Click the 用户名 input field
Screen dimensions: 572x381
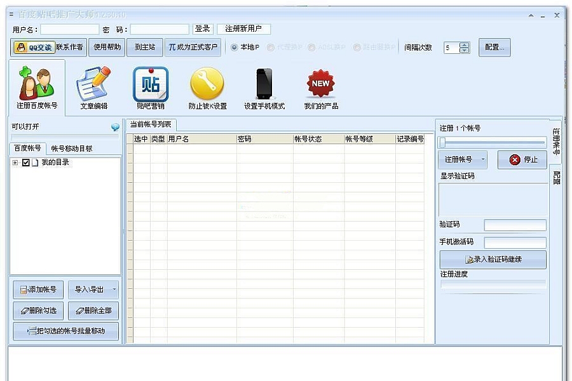(70, 29)
